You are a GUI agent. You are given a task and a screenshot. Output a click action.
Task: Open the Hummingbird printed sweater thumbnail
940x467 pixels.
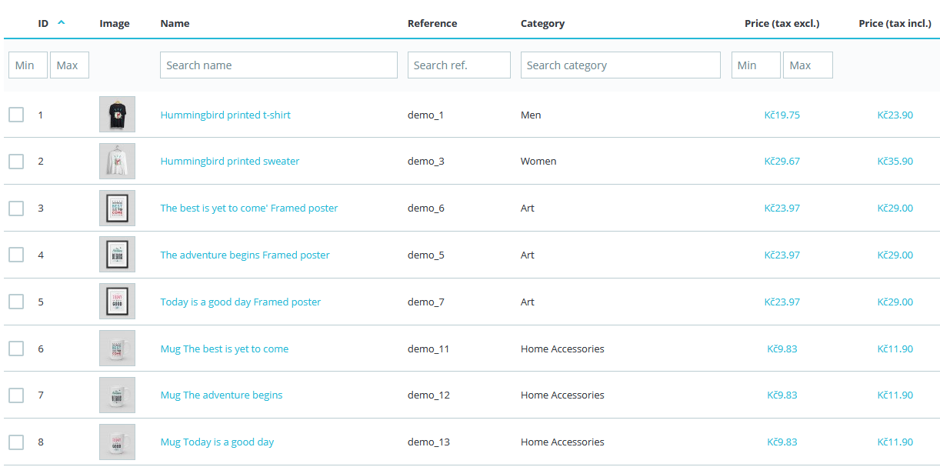point(117,162)
